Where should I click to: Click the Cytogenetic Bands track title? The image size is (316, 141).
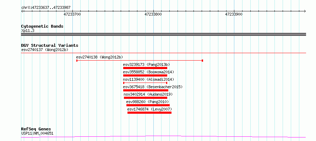click(42, 26)
